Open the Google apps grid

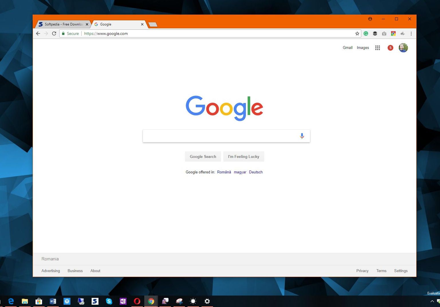(377, 48)
